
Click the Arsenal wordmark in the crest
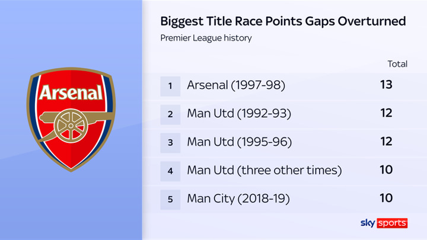pos(71,93)
